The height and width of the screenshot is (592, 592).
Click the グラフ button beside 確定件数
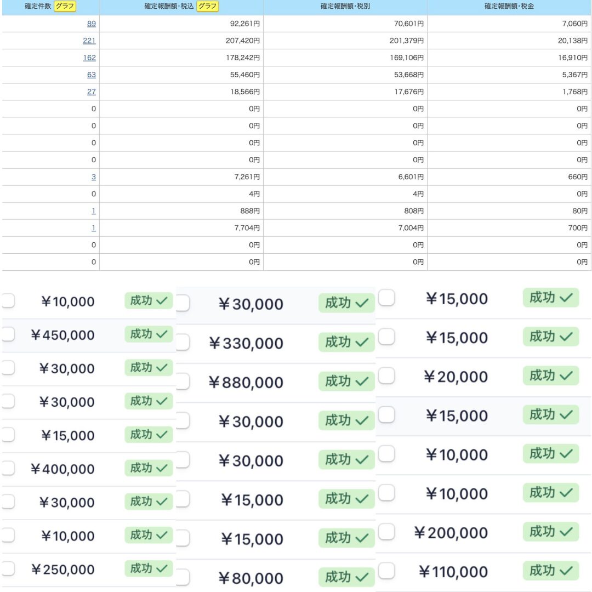(x=65, y=6)
